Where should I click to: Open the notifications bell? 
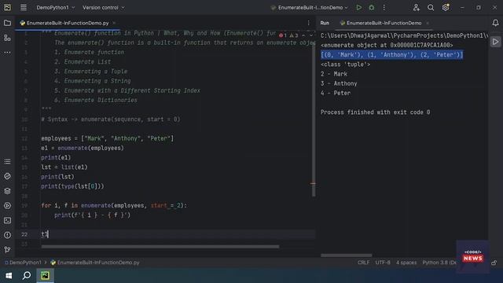click(495, 23)
